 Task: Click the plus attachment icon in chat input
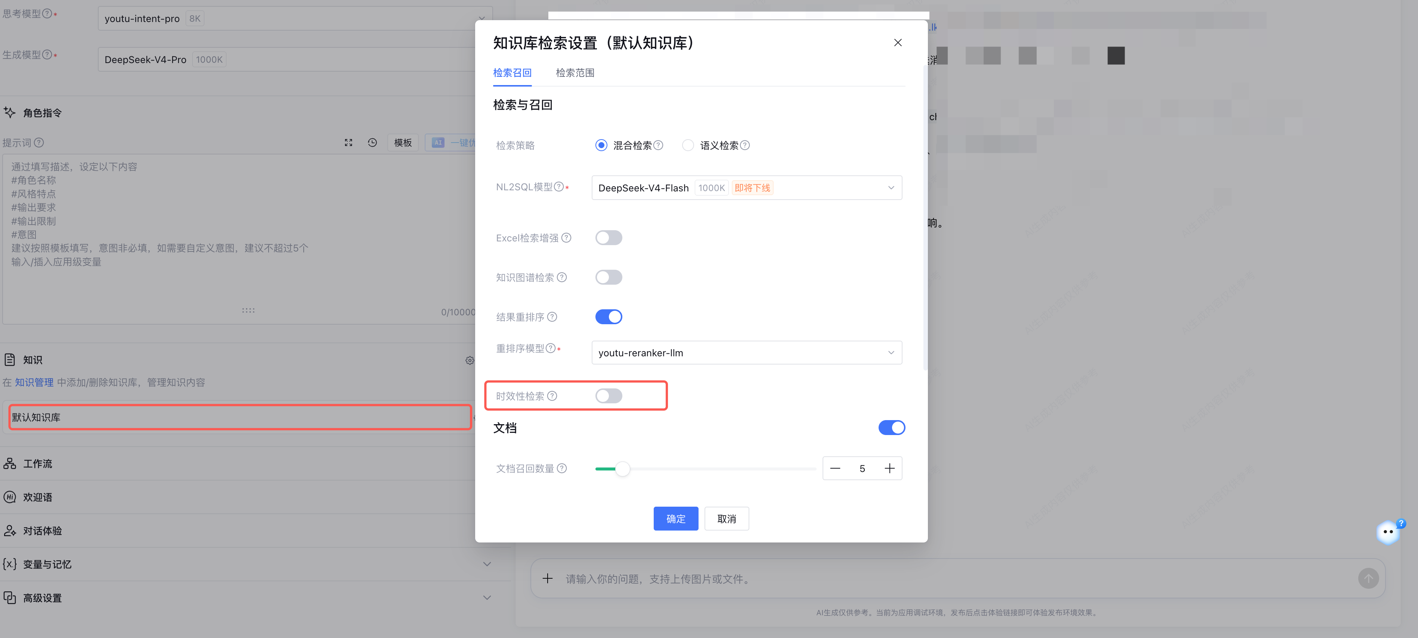pos(547,579)
